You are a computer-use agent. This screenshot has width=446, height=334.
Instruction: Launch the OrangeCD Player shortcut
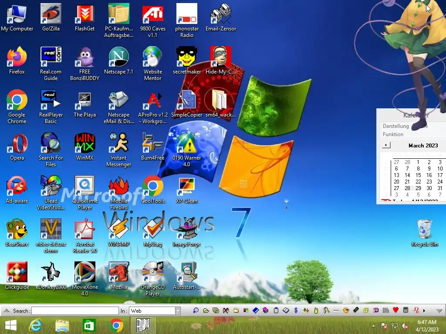pyautogui.click(x=152, y=279)
